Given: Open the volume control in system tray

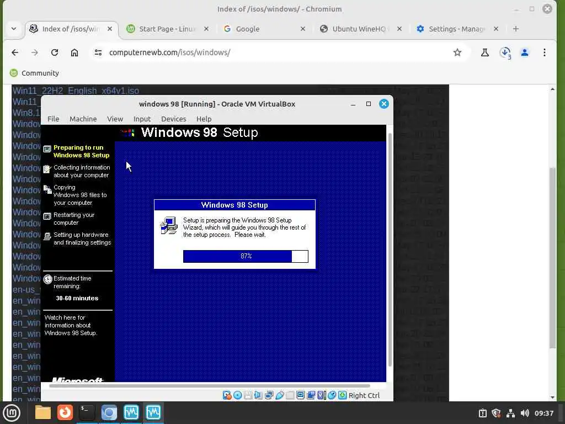Looking at the screenshot, I should pos(525,413).
